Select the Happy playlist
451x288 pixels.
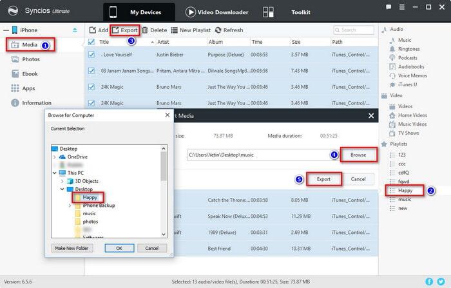pos(405,191)
